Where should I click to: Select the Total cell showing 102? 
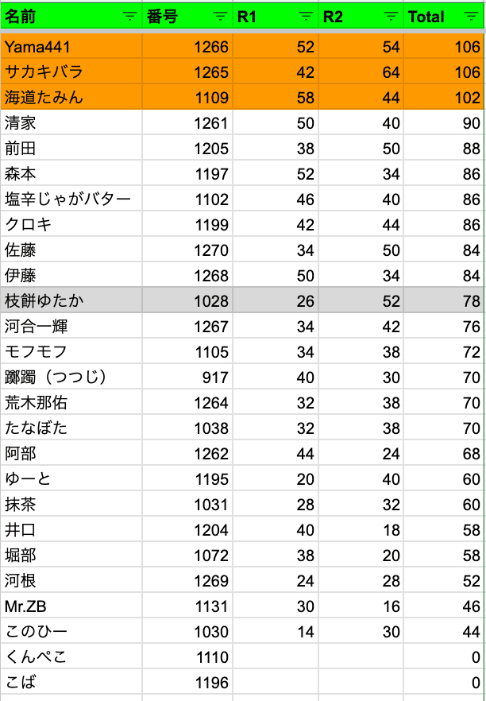coord(444,98)
